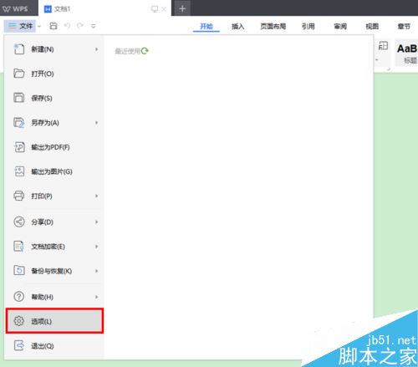This screenshot has height=367, width=418.
Task: Open the File menu dropdown arrow
Action: coord(39,27)
